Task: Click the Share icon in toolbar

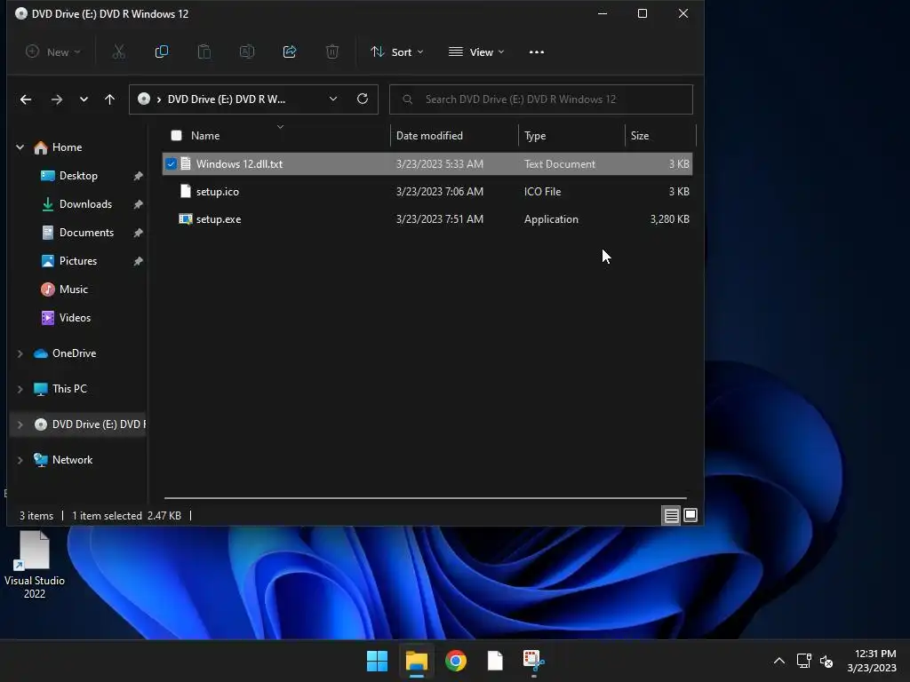Action: point(290,52)
